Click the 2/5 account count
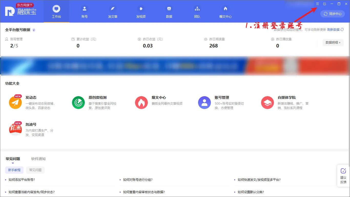This screenshot has width=350, height=197. [14, 46]
